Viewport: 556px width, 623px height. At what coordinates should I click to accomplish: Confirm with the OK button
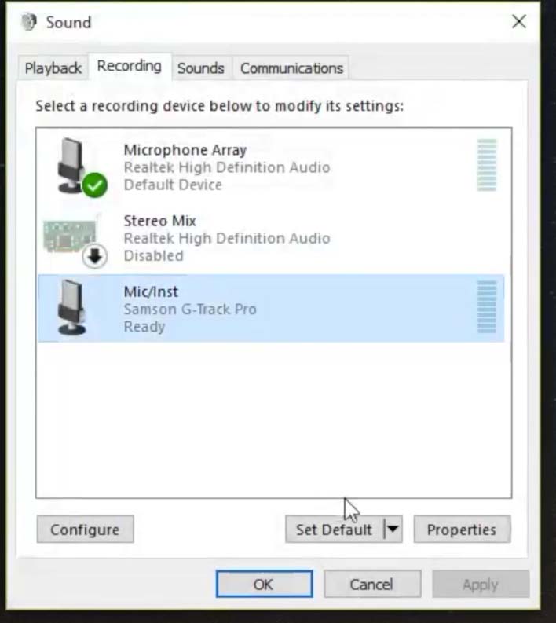point(264,584)
